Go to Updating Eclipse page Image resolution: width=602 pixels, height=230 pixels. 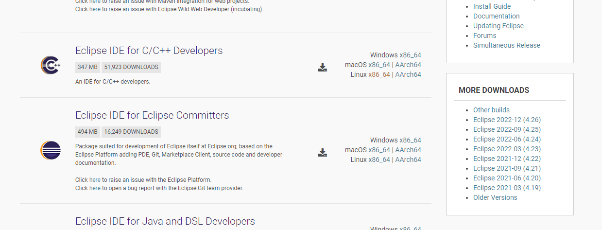point(498,26)
